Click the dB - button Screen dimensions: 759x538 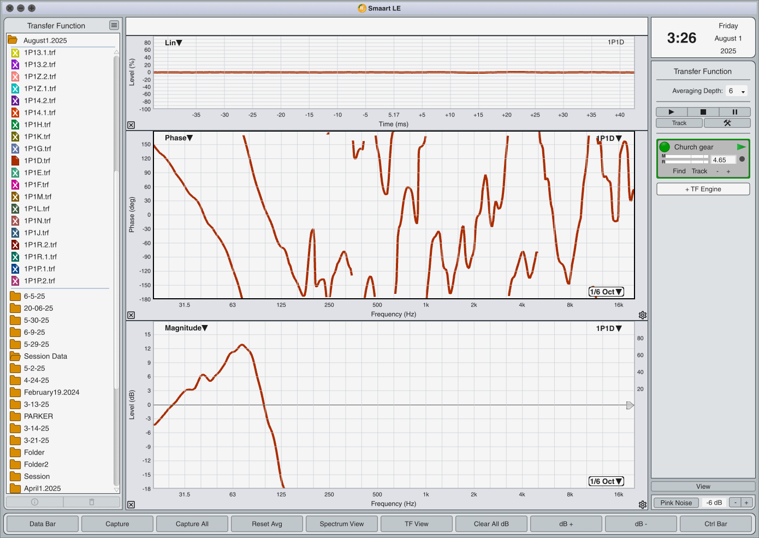tap(641, 524)
